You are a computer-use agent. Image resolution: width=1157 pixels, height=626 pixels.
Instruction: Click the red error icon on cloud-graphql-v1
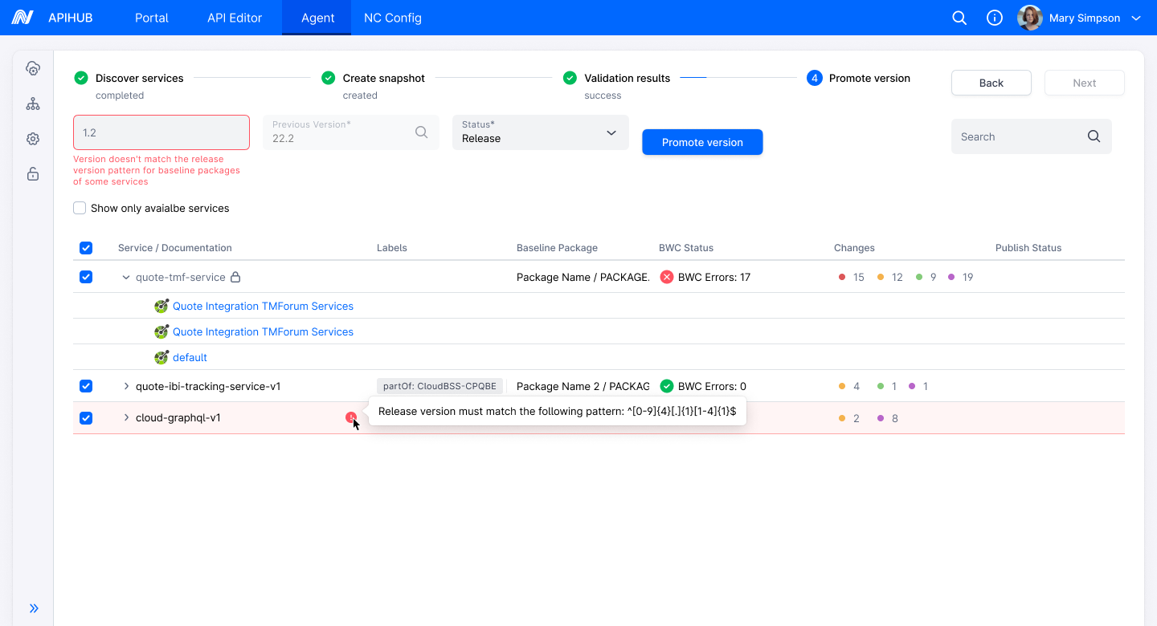(x=351, y=417)
